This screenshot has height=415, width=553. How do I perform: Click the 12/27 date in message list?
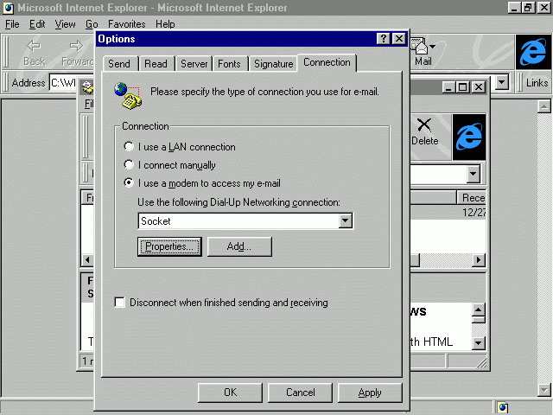coord(474,213)
